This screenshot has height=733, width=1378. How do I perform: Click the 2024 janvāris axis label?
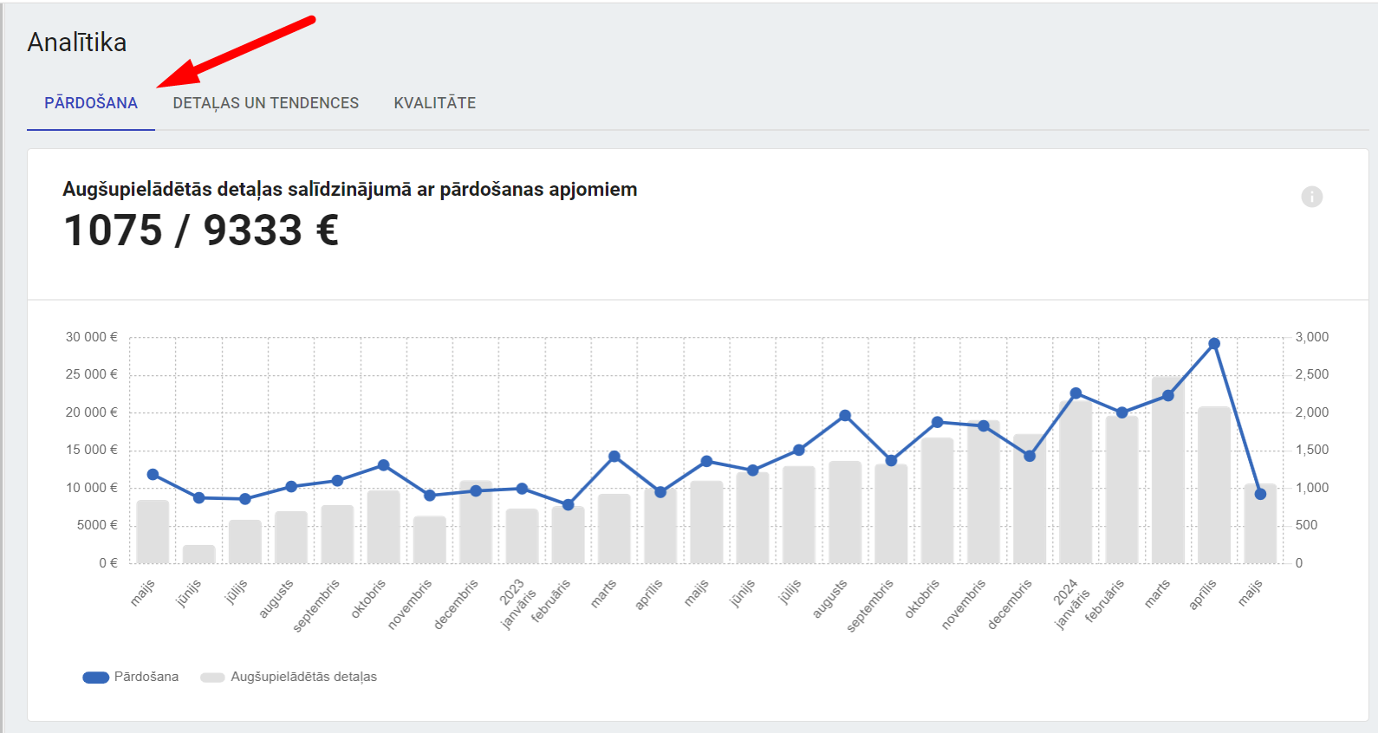pyautogui.click(x=1069, y=604)
